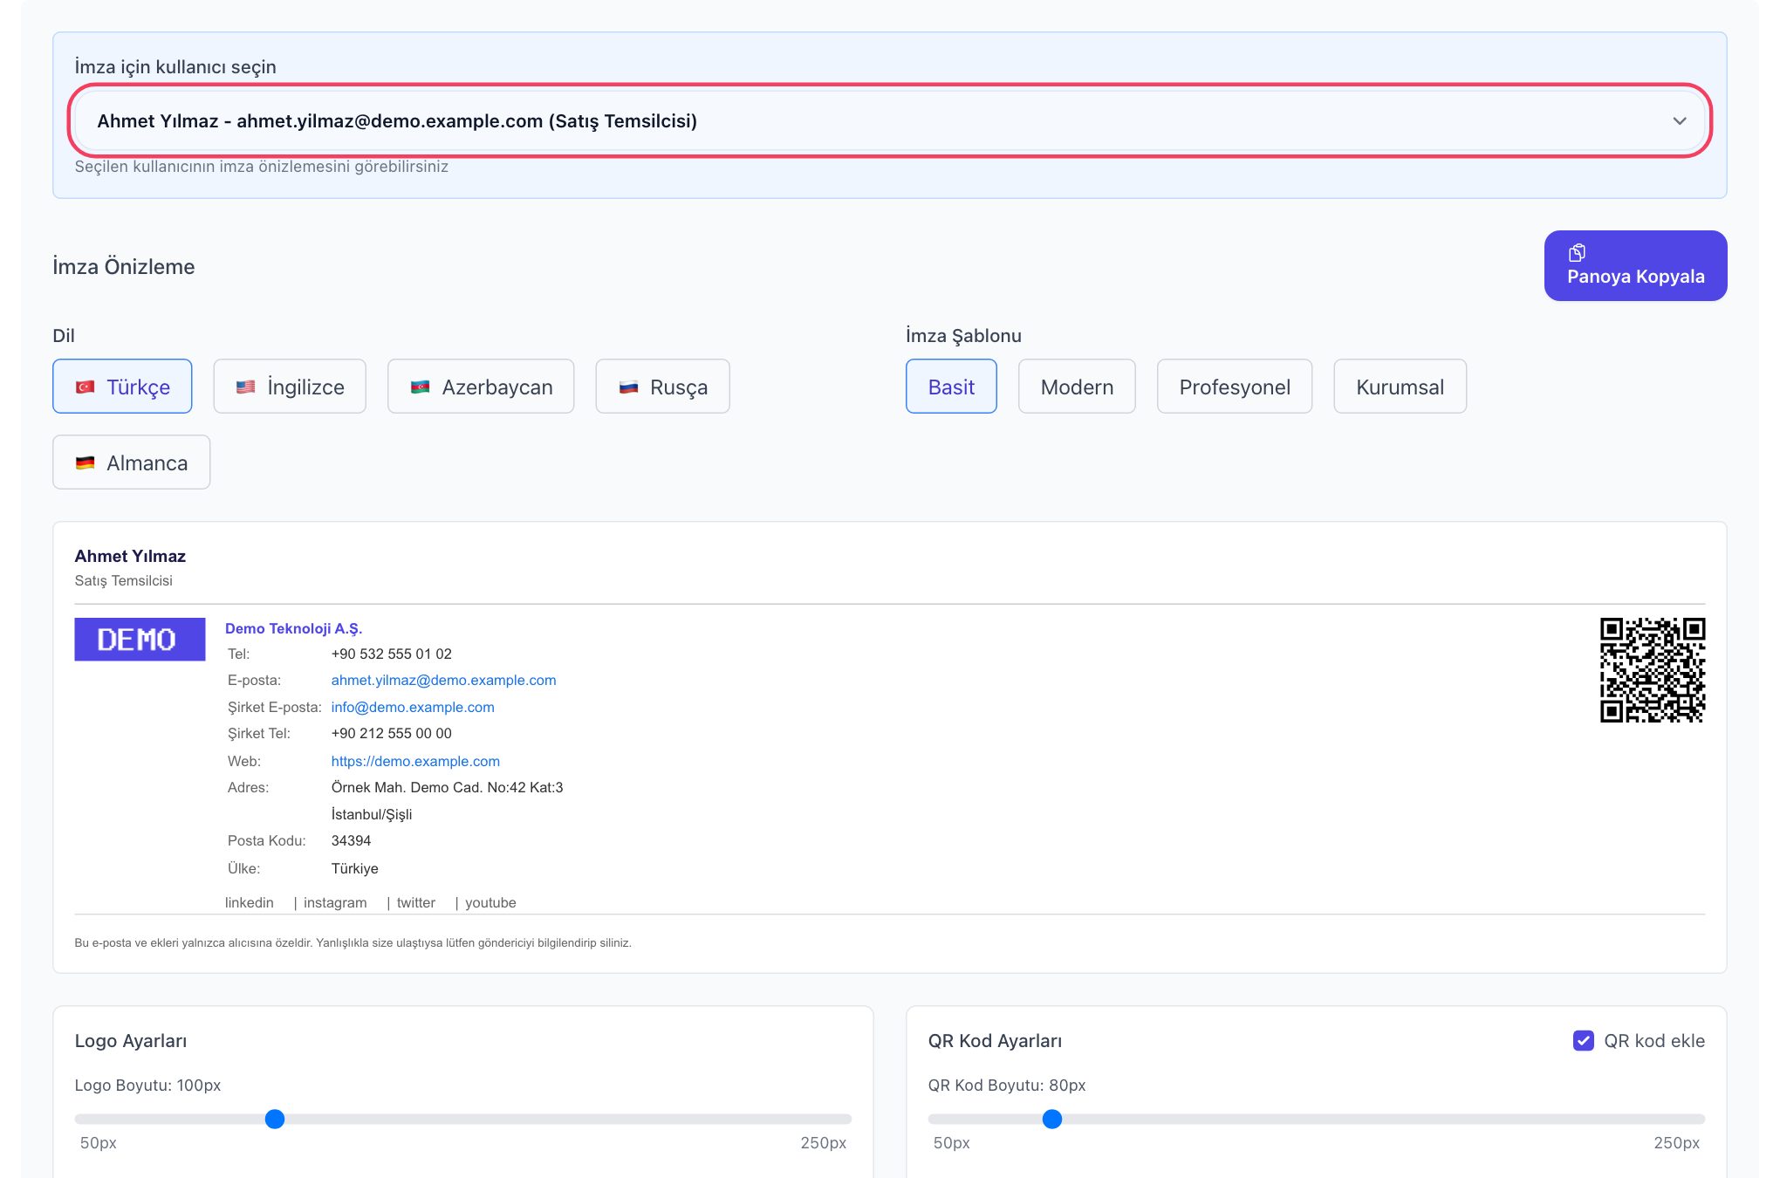Click the Azerbaijan flag icon
1780x1178 pixels.
click(x=421, y=387)
